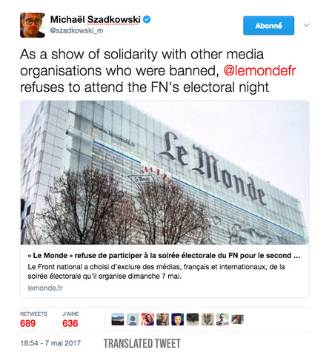Open the avatar with green-haired figure
This screenshot has width=329, height=355.
[222, 319]
